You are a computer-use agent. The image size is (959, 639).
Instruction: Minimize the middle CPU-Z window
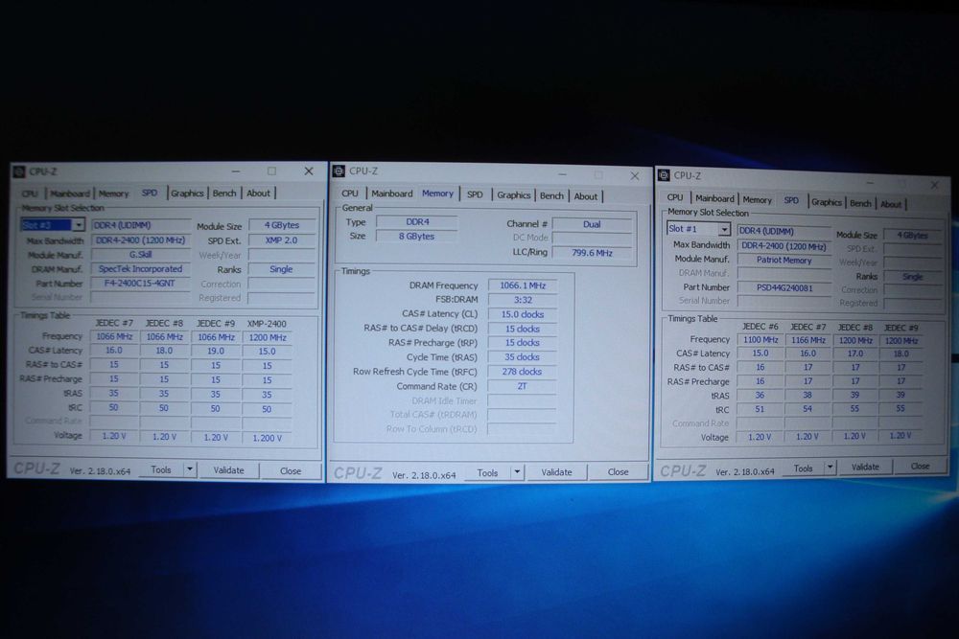tap(562, 174)
